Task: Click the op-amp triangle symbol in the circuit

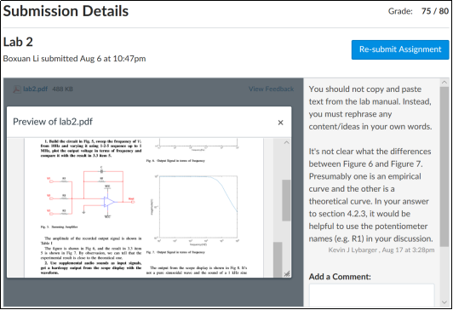Action: tap(109, 202)
